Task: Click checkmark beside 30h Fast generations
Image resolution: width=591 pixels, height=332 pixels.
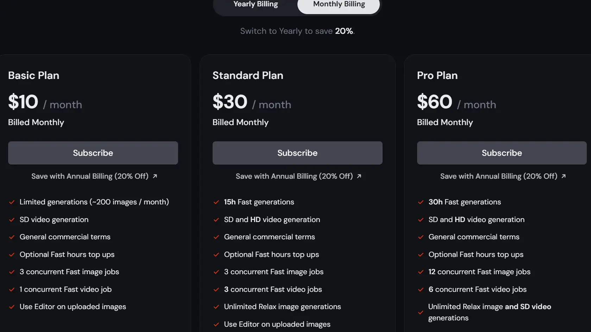Action: [421, 202]
